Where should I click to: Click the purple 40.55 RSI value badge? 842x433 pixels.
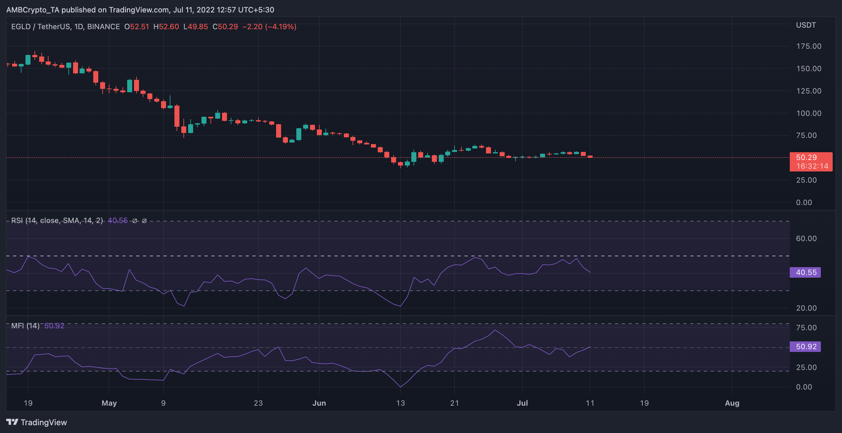click(805, 272)
